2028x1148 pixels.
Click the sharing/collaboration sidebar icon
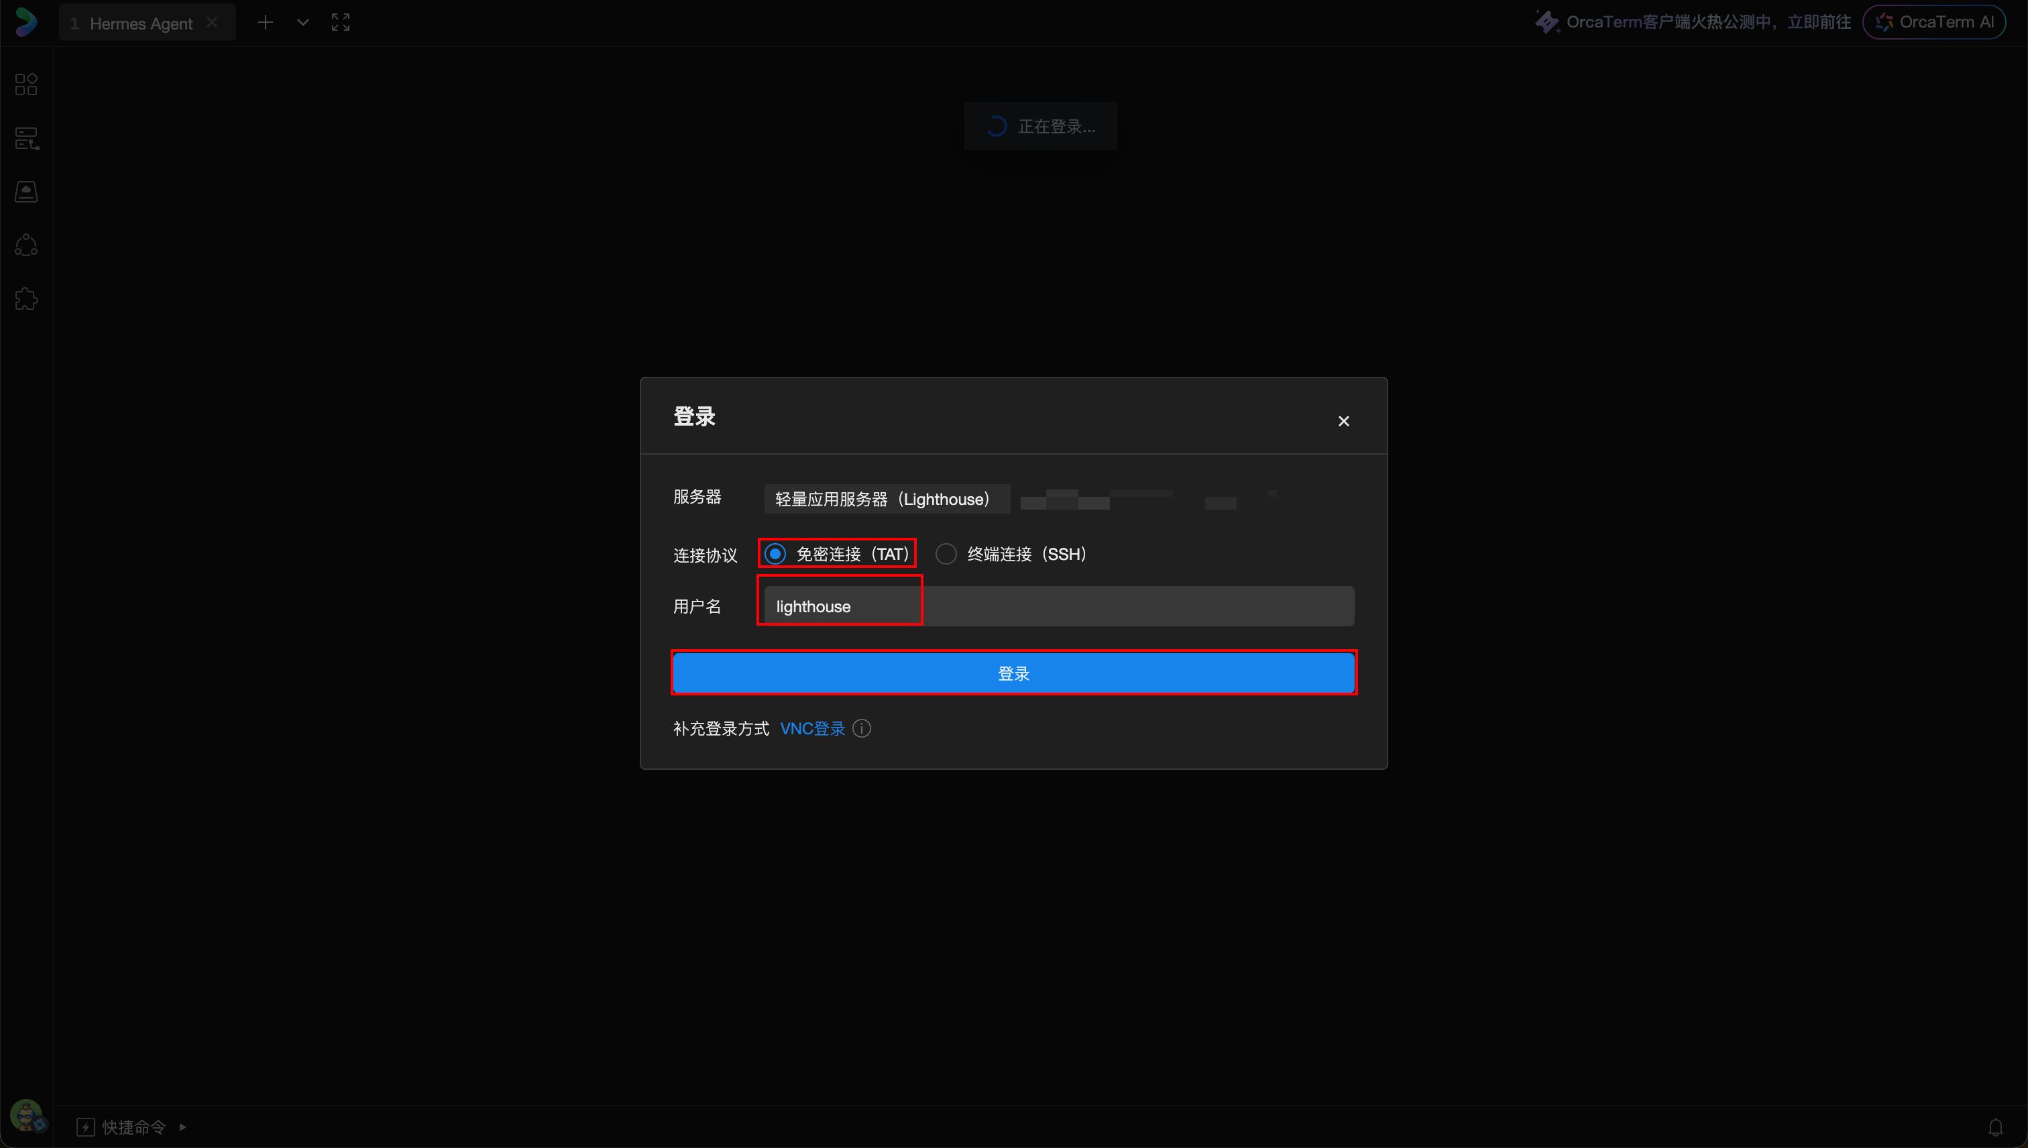[26, 245]
